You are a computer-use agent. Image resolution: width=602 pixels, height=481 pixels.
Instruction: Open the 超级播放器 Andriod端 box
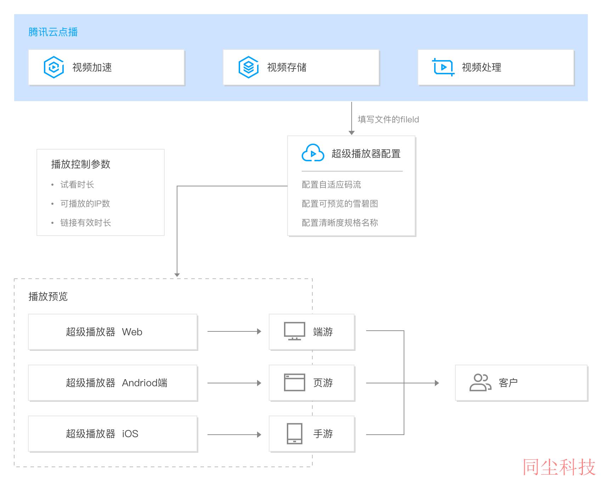pyautogui.click(x=113, y=383)
